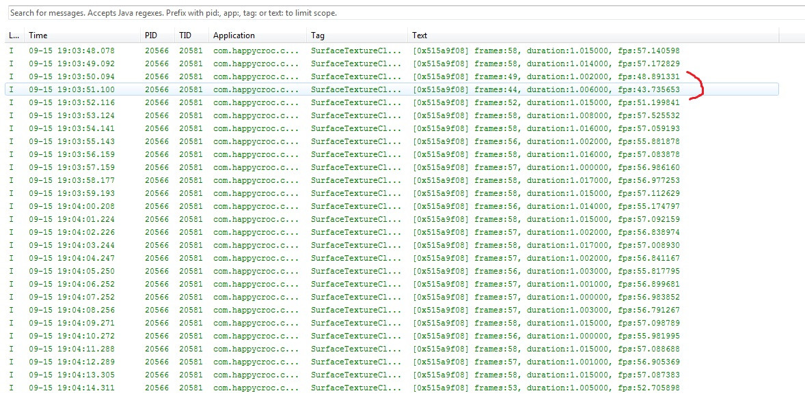Image resolution: width=805 pixels, height=404 pixels.
Task: Click TID 20581 in the 19:04:10.272 row
Action: click(x=191, y=336)
